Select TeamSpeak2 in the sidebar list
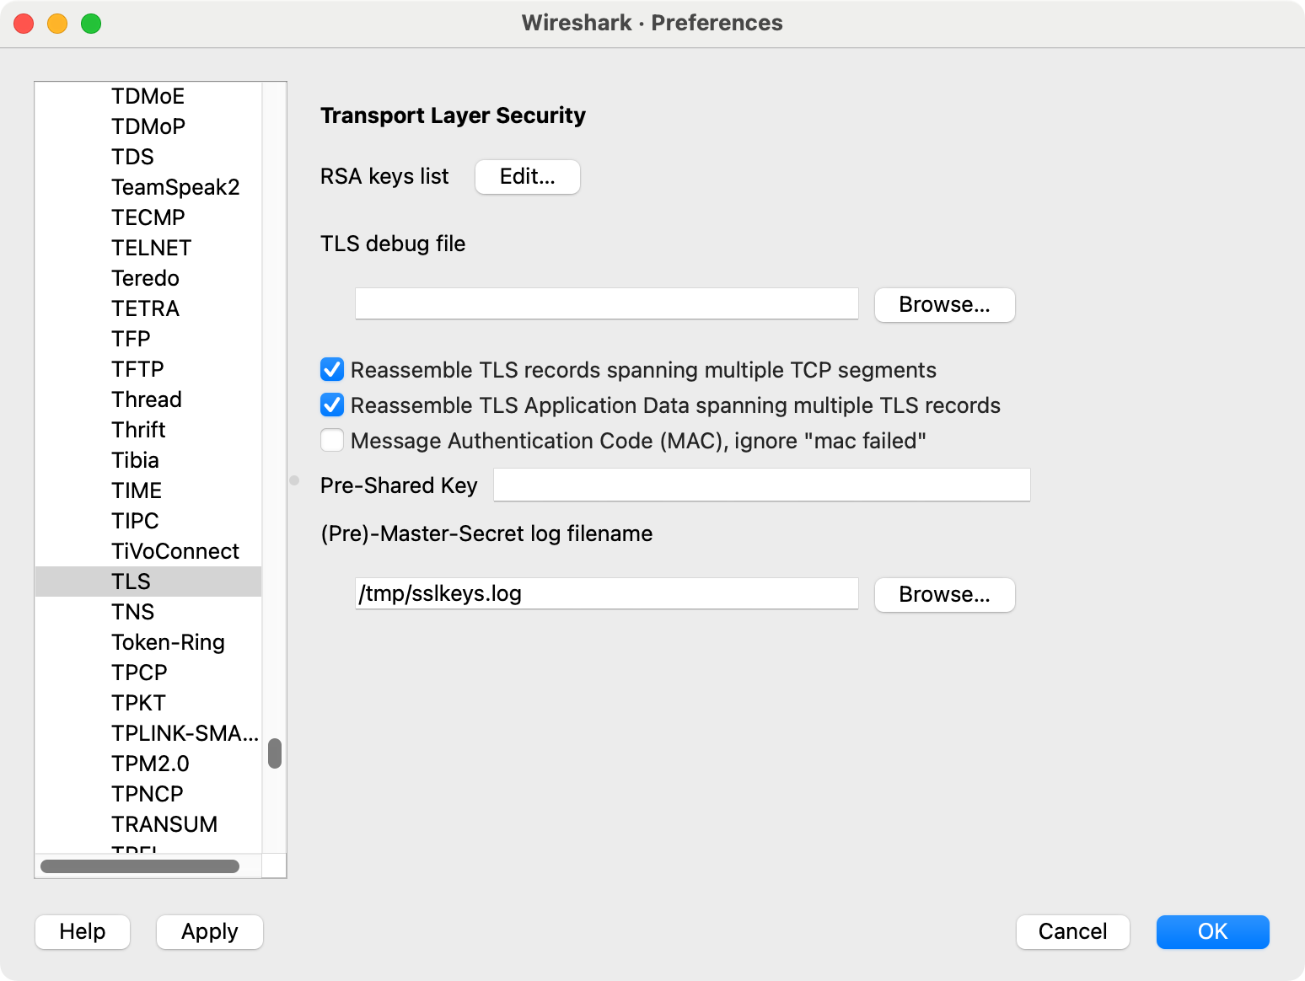The image size is (1305, 981). [x=175, y=187]
